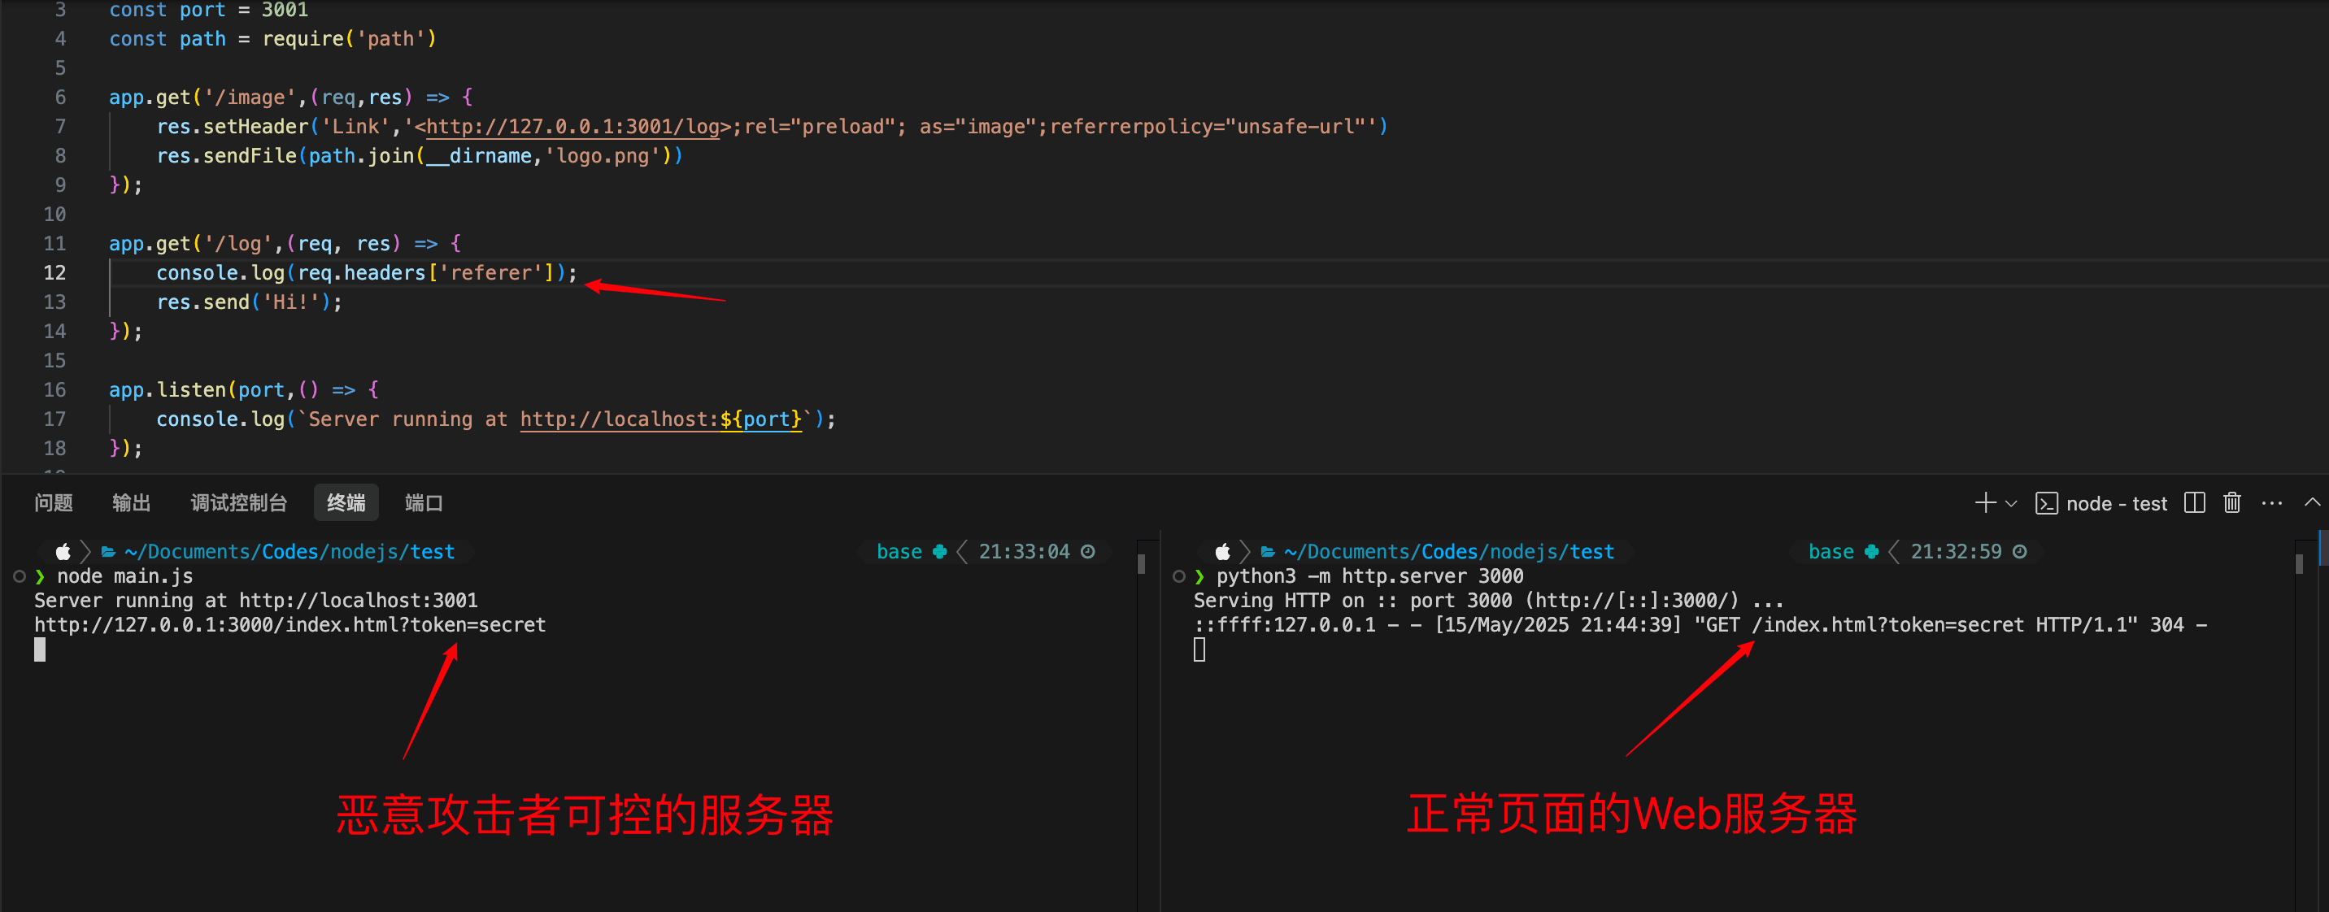Switch to the 输出 panel tab
The width and height of the screenshot is (2329, 912).
tap(131, 503)
